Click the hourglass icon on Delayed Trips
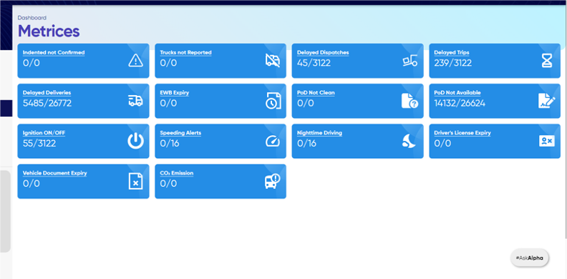This screenshot has width=567, height=279. pyautogui.click(x=547, y=61)
